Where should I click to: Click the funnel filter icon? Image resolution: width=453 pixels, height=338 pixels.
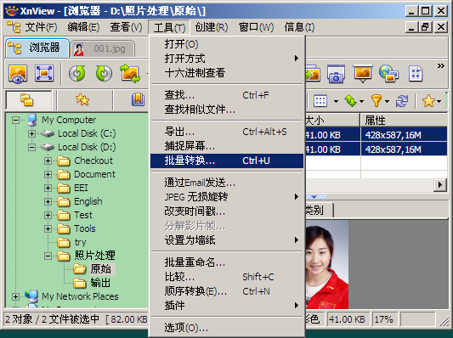click(377, 101)
